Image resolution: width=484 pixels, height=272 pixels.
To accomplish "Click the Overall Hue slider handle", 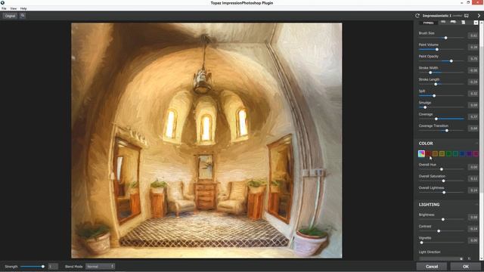I will tap(442, 169).
